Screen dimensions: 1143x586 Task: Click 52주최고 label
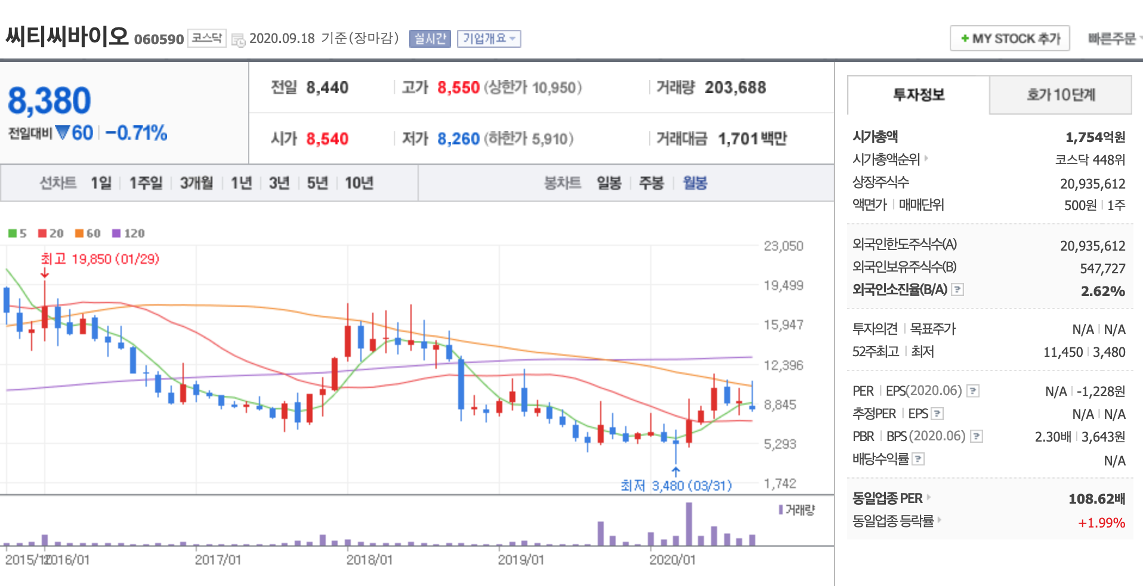tap(876, 351)
